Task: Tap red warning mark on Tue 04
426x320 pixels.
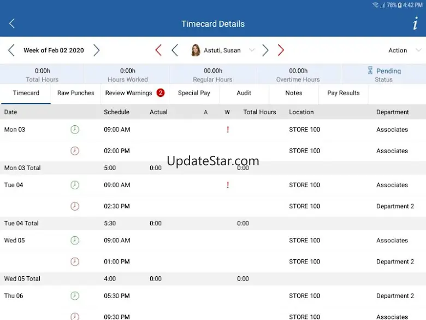Action: coord(227,185)
